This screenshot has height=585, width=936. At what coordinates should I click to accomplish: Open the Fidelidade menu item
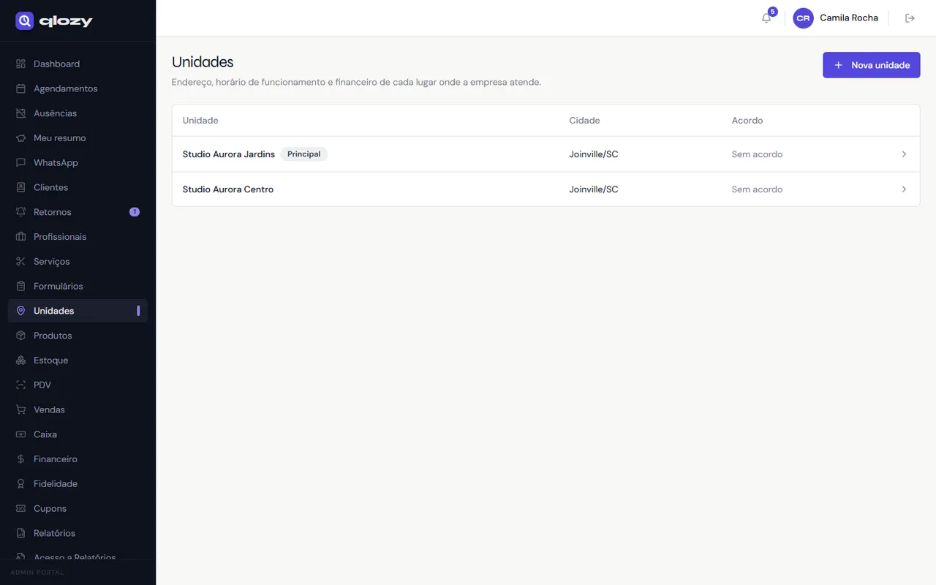pos(78,483)
